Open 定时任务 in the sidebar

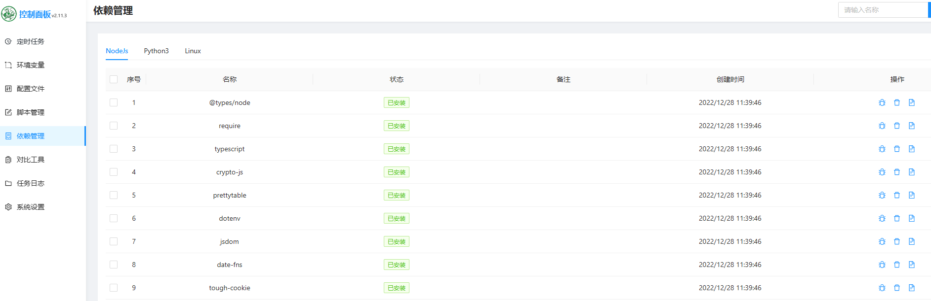coord(31,41)
